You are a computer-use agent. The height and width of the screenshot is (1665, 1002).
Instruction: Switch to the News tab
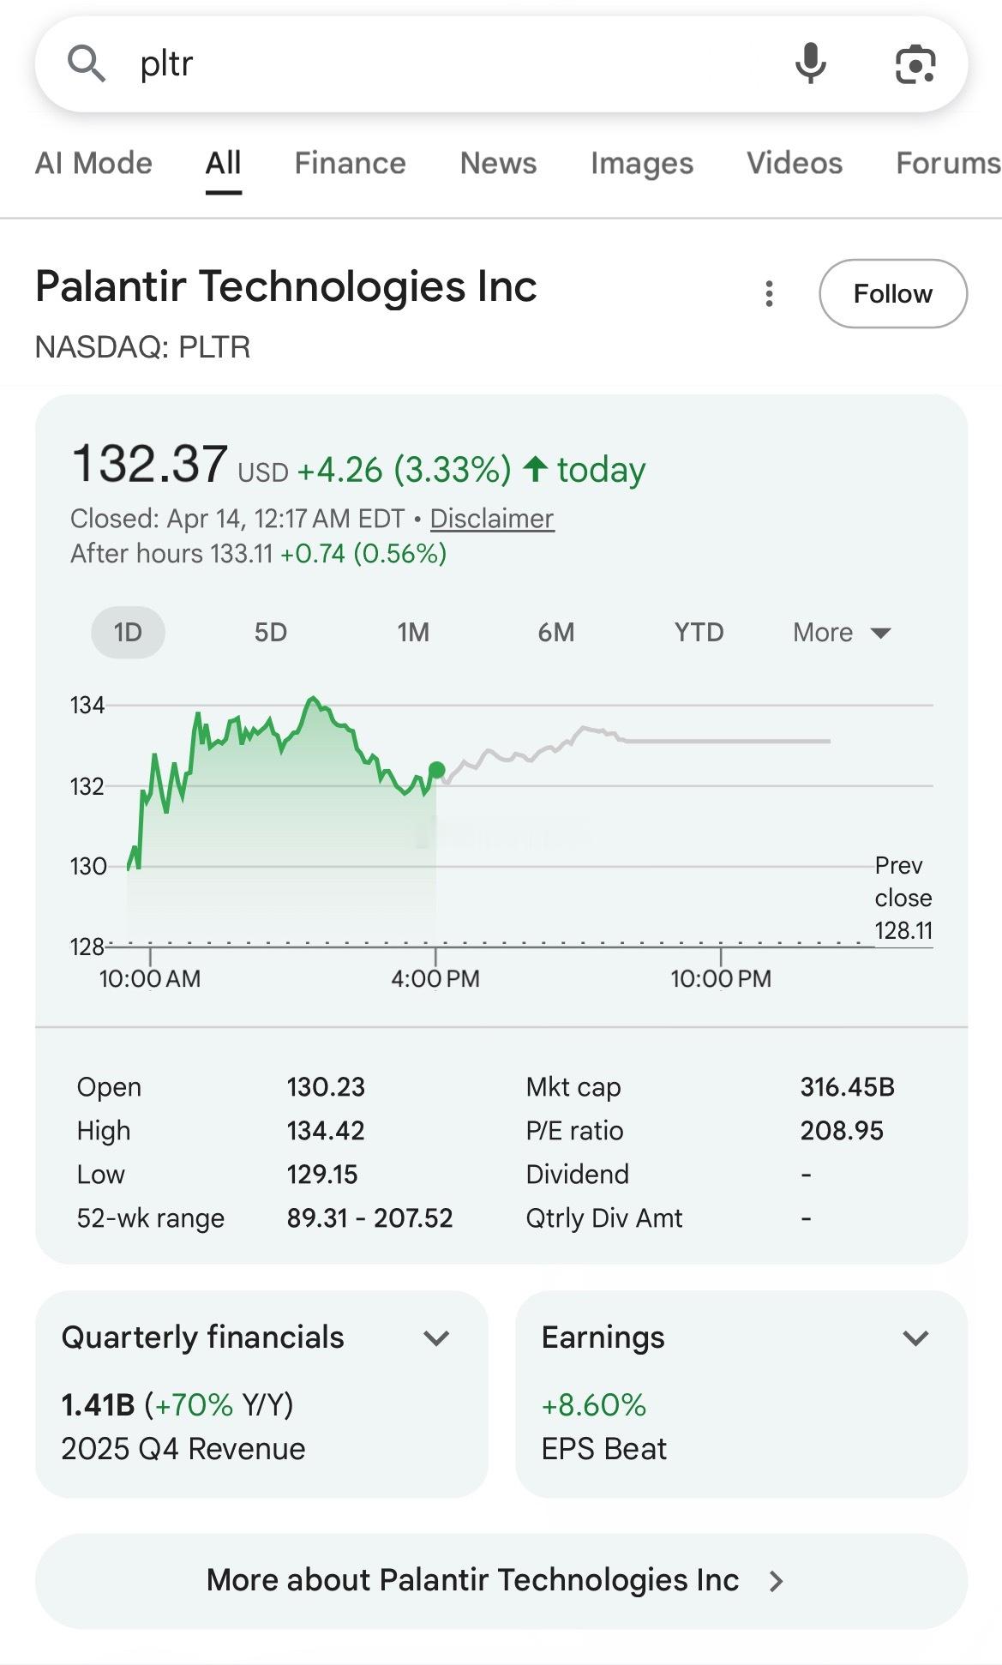click(498, 163)
